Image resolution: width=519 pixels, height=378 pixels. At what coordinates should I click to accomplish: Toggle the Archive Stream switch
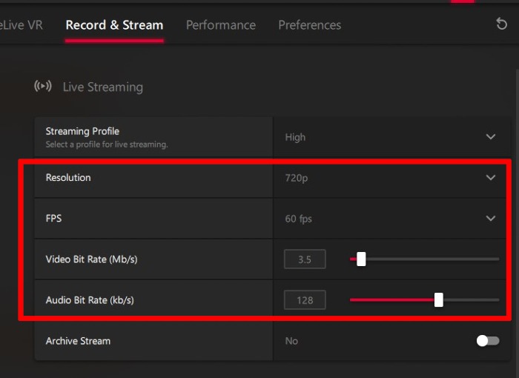(x=488, y=341)
